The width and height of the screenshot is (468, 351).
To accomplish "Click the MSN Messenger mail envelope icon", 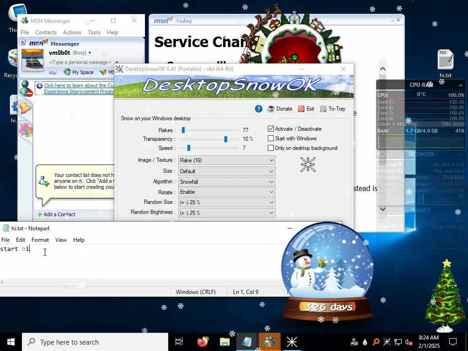I will 53,72.
